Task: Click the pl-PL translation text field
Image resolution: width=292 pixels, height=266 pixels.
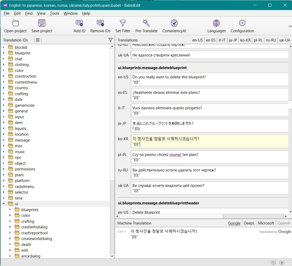Action: pyautogui.click(x=209, y=157)
